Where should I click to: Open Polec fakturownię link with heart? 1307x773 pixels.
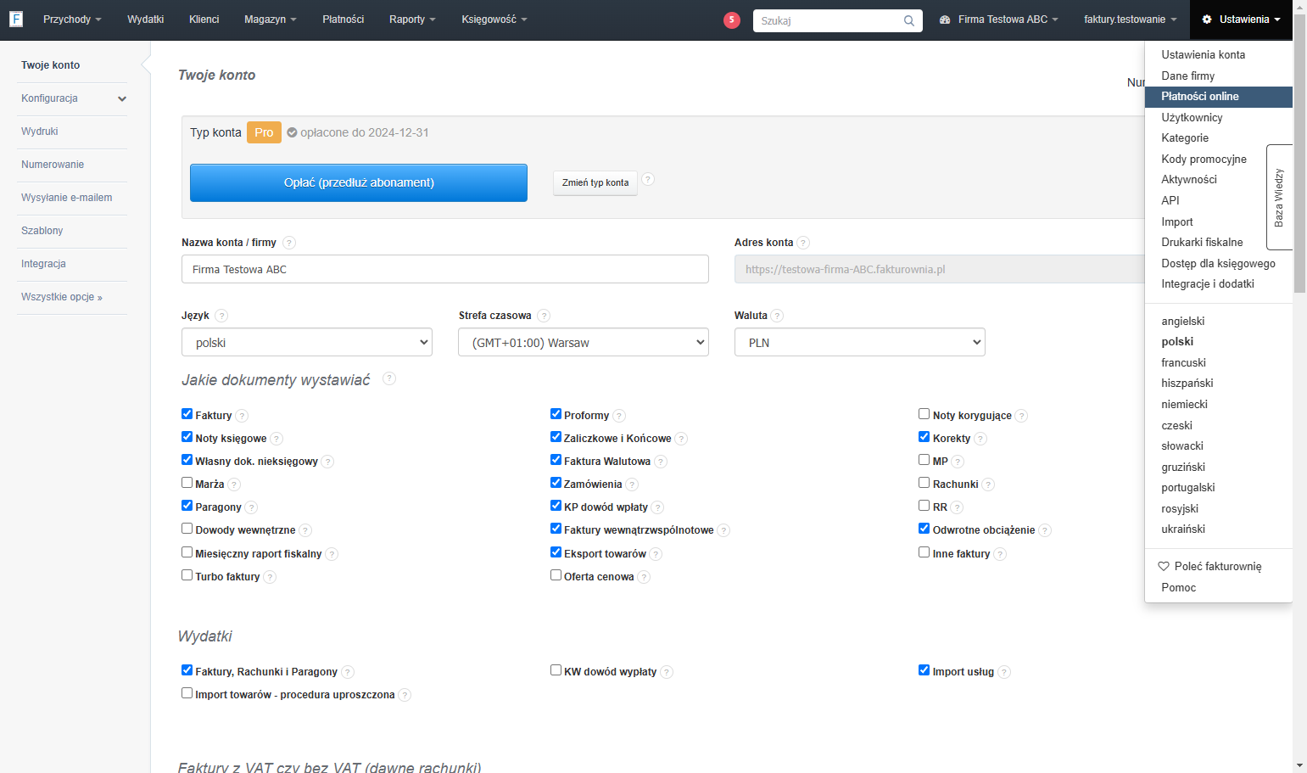[1210, 566]
